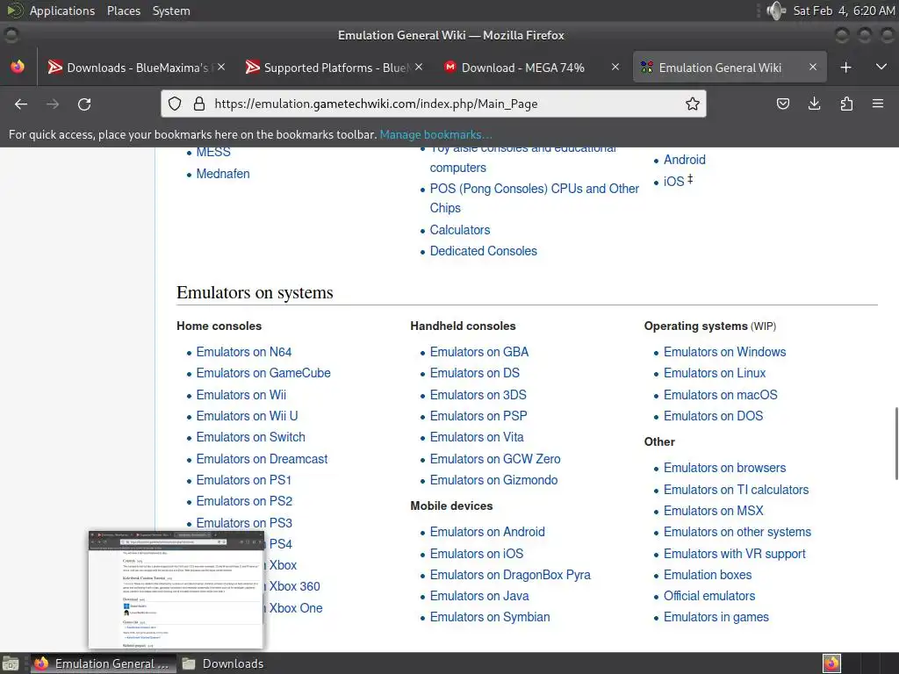Open Emulators on N64 link
This screenshot has width=899, height=674.
click(x=244, y=352)
